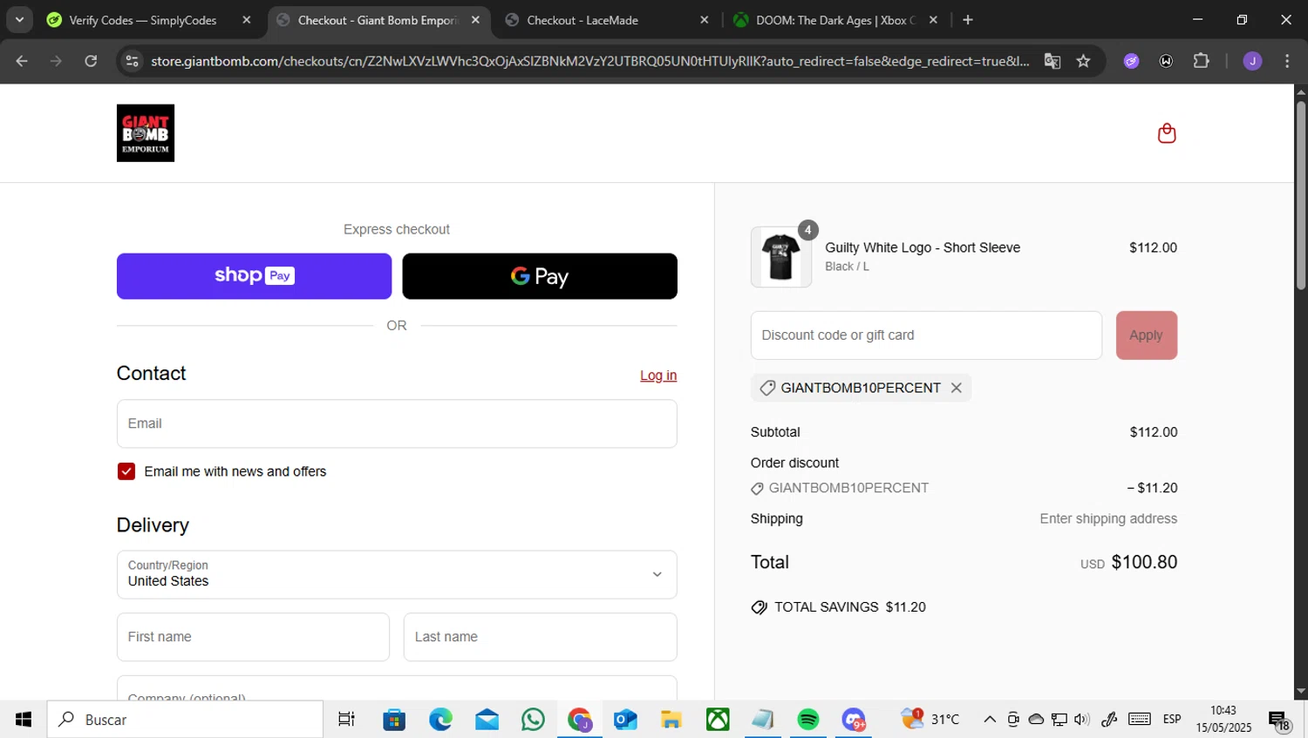This screenshot has width=1308, height=738.
Task: Open the Chrome profile avatar J
Action: pos(1252,61)
